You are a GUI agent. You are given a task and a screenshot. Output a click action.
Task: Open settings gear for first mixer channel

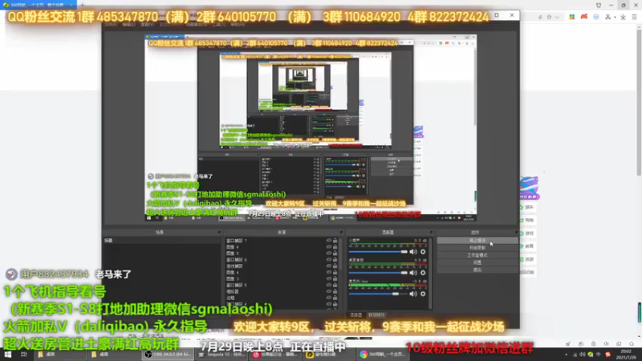click(423, 252)
